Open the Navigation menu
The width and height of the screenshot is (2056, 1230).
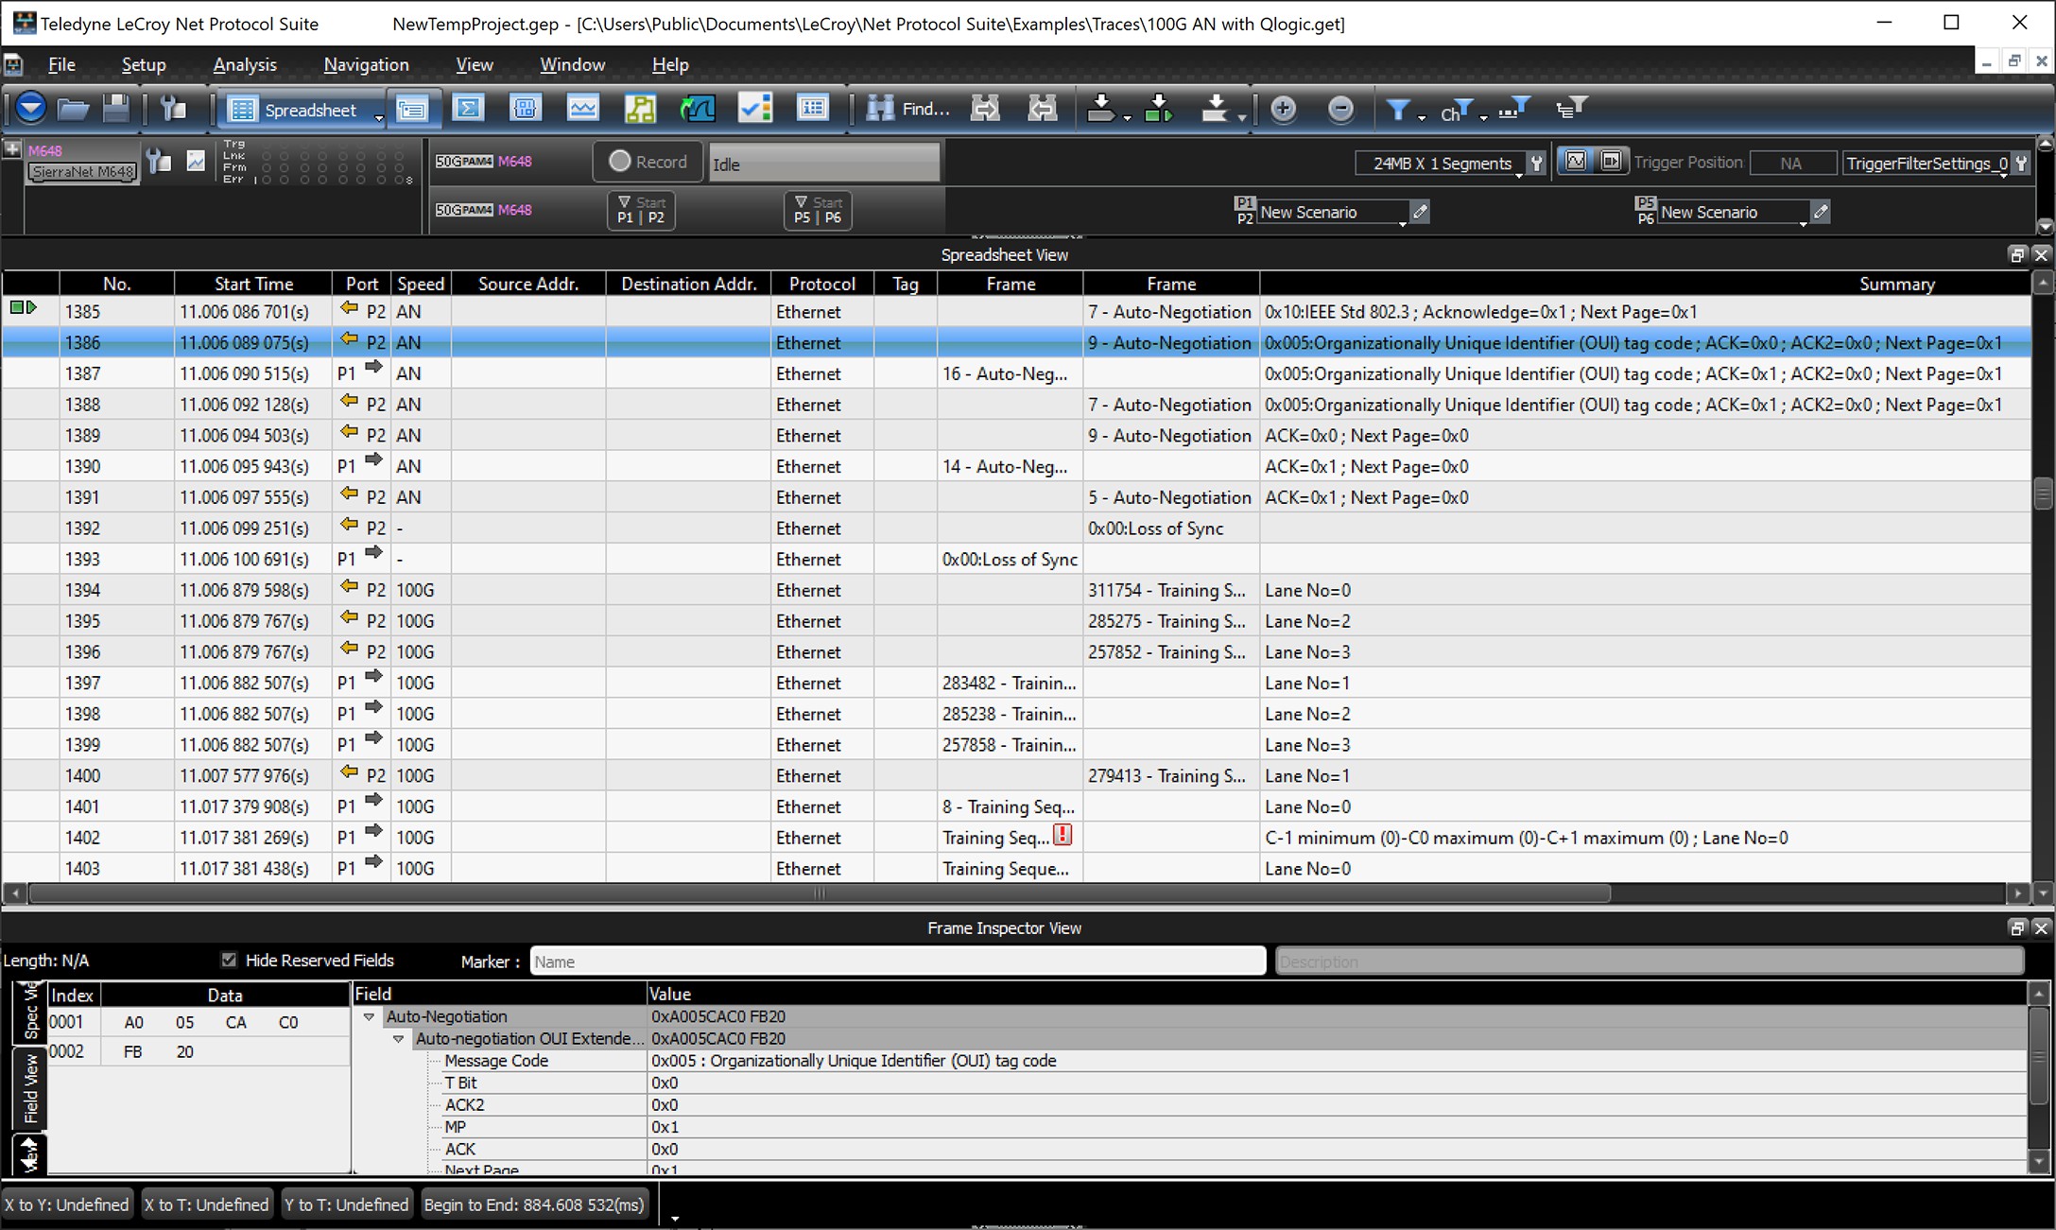366,64
